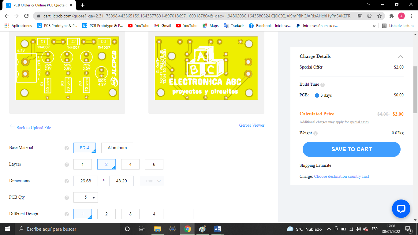Open the live chat bubble
418x235 pixels.
[401, 209]
